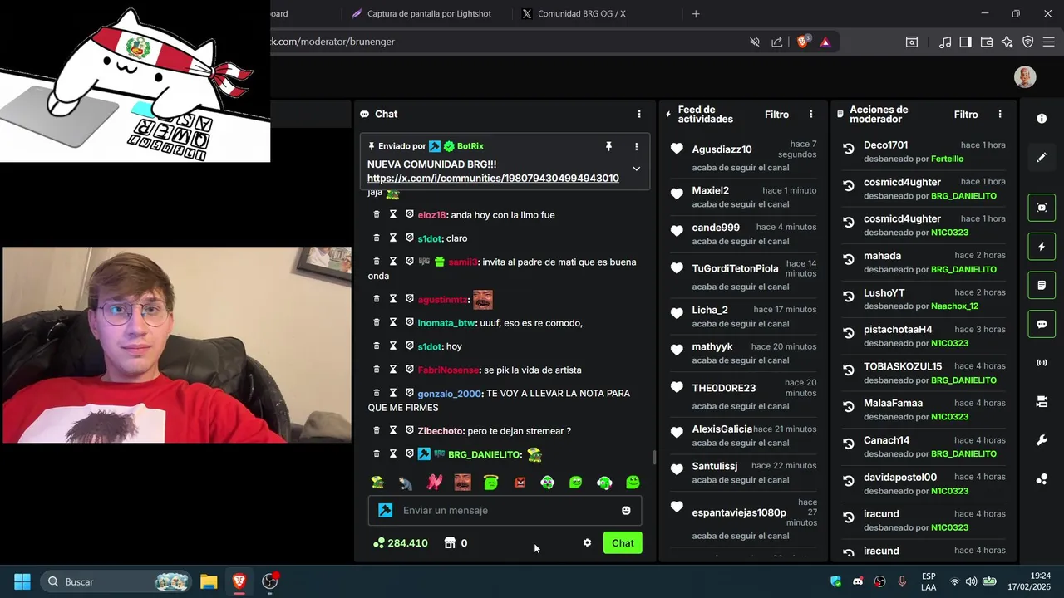
Task: Click the pencil edit-layout icon in sidebar
Action: (1042, 157)
